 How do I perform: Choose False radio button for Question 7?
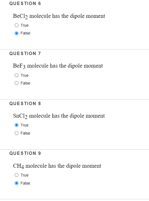click(16, 83)
